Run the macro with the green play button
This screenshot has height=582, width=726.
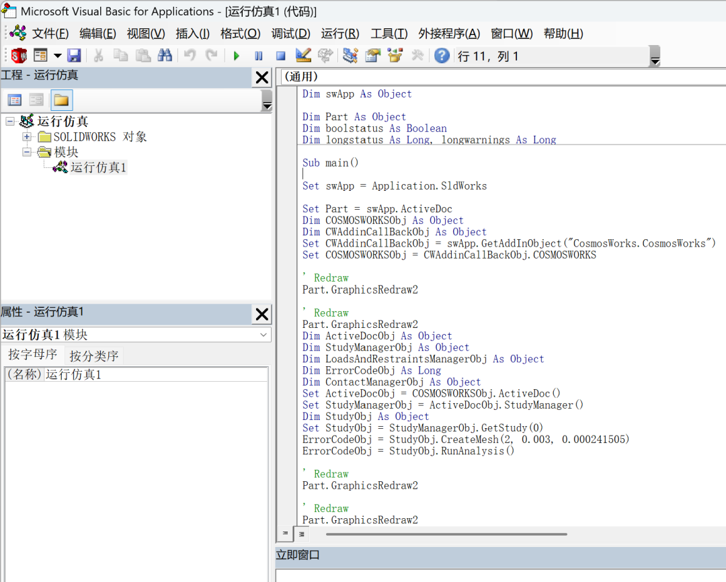237,56
